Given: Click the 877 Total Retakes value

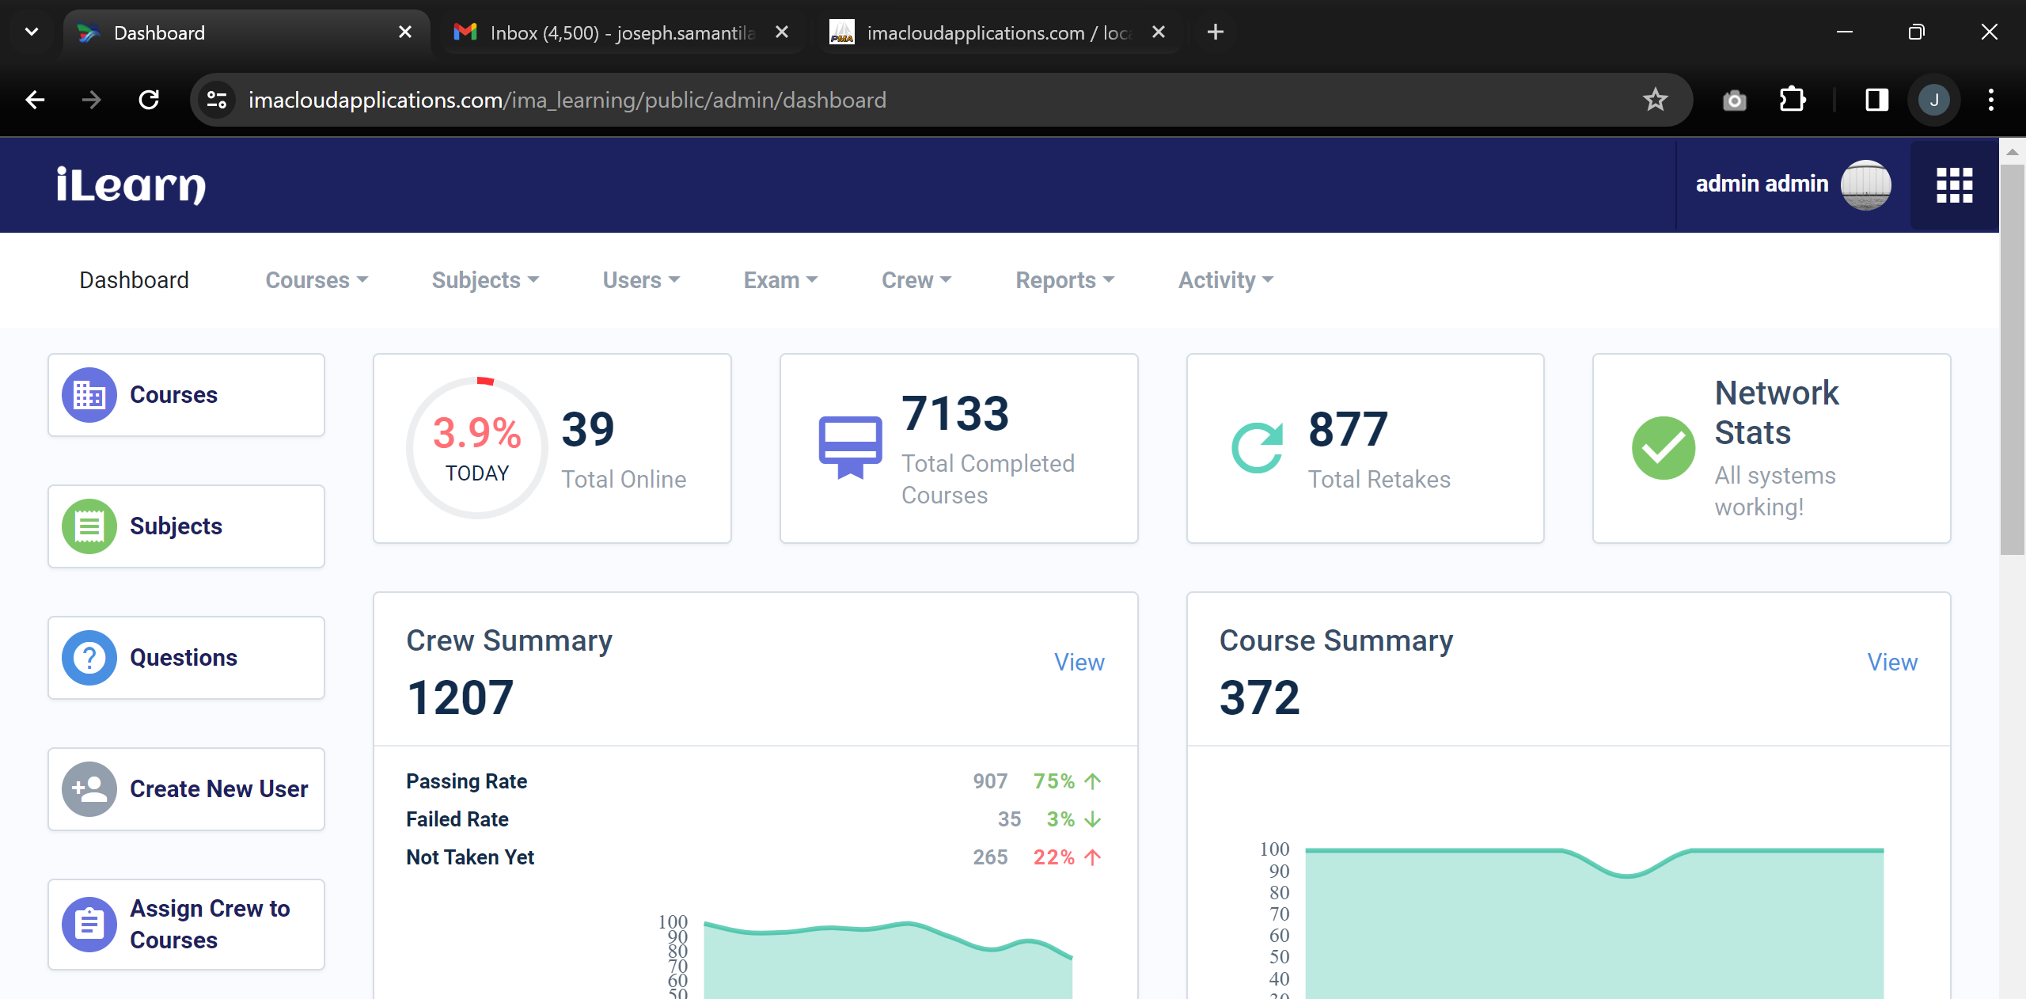Looking at the screenshot, I should (x=1348, y=429).
